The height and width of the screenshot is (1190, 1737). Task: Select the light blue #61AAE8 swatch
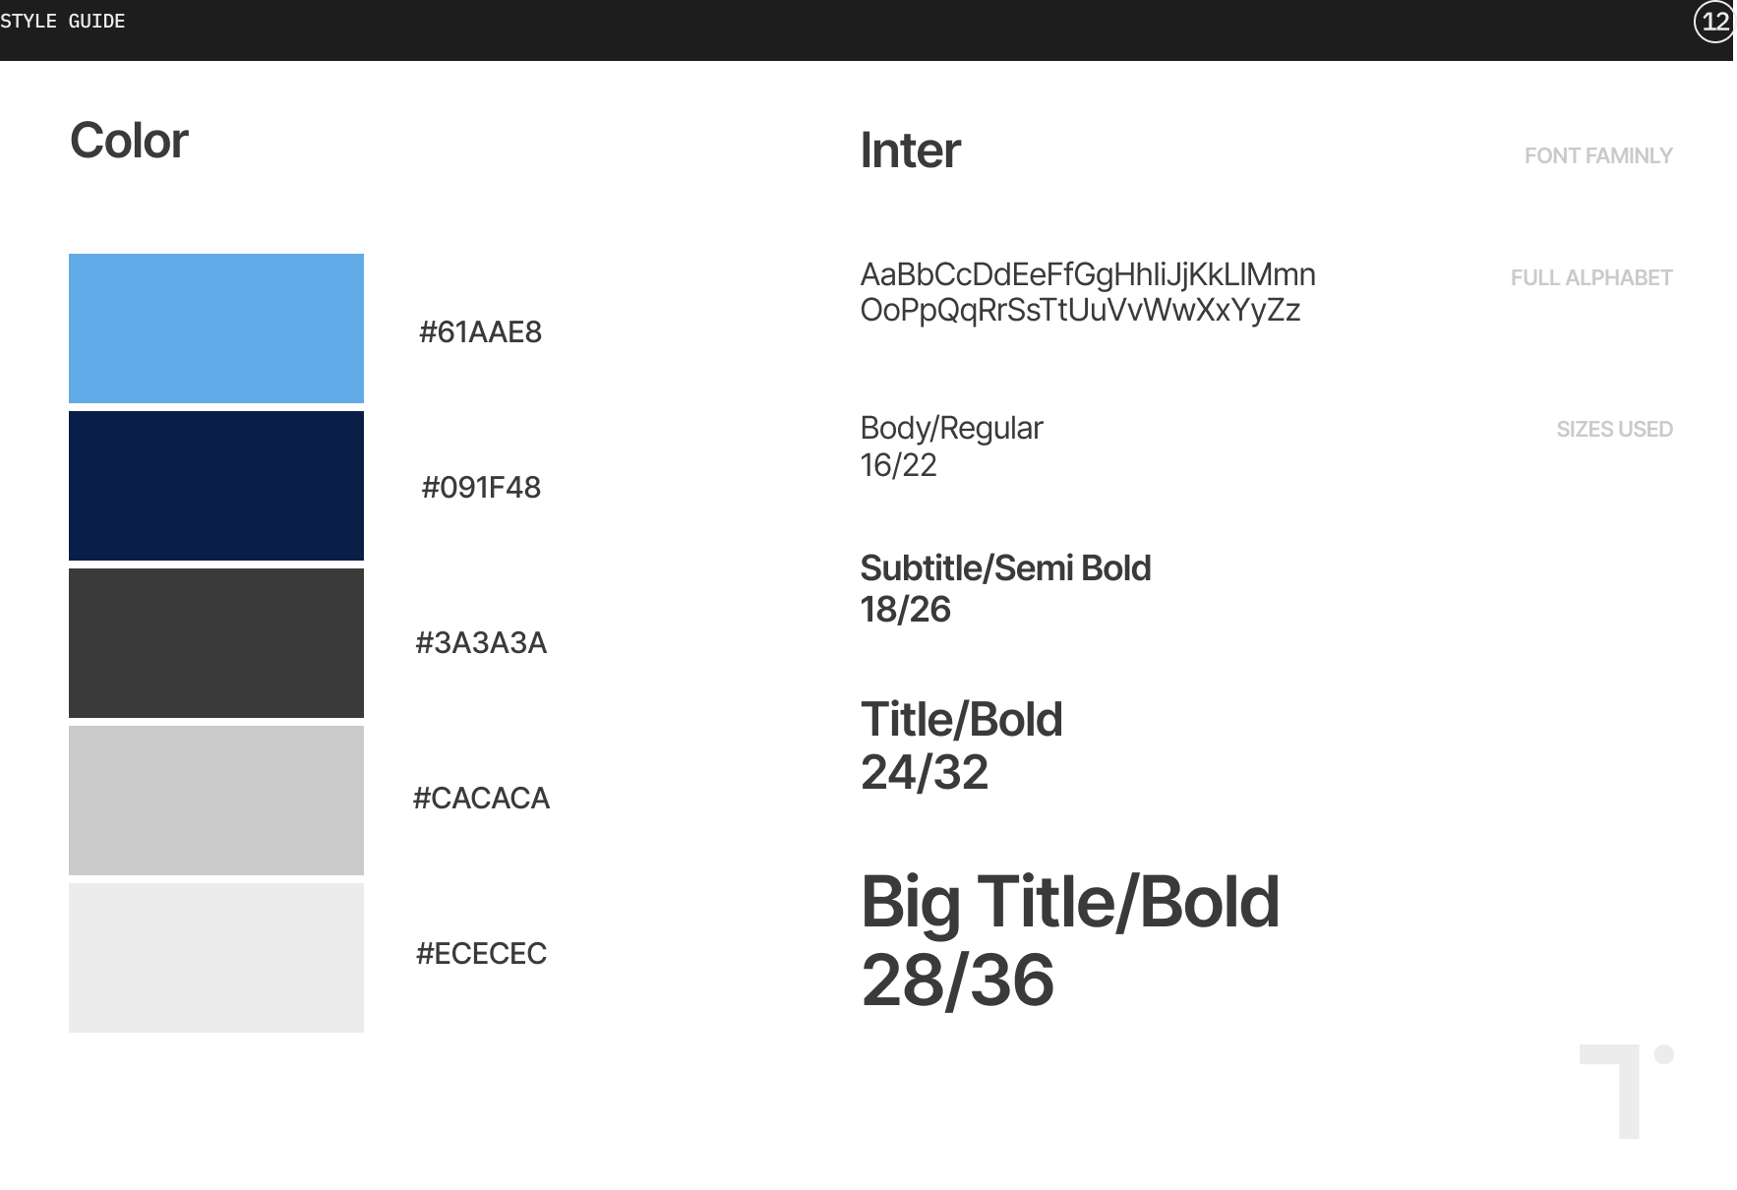216,328
